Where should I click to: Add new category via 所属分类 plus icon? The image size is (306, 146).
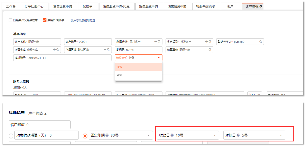pyautogui.click(x=156, y=42)
